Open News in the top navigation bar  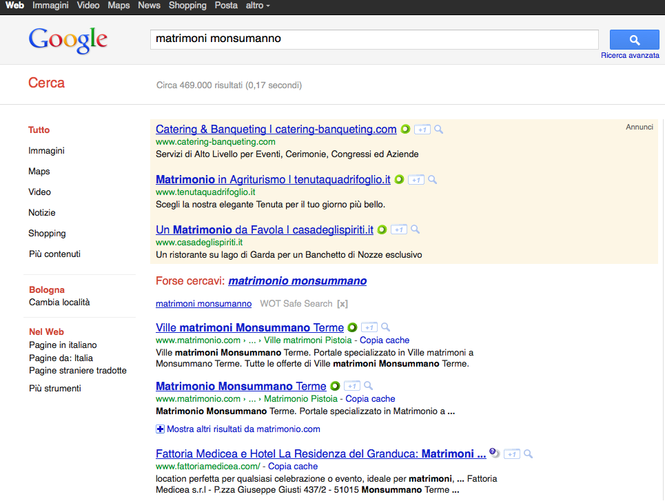(x=150, y=6)
